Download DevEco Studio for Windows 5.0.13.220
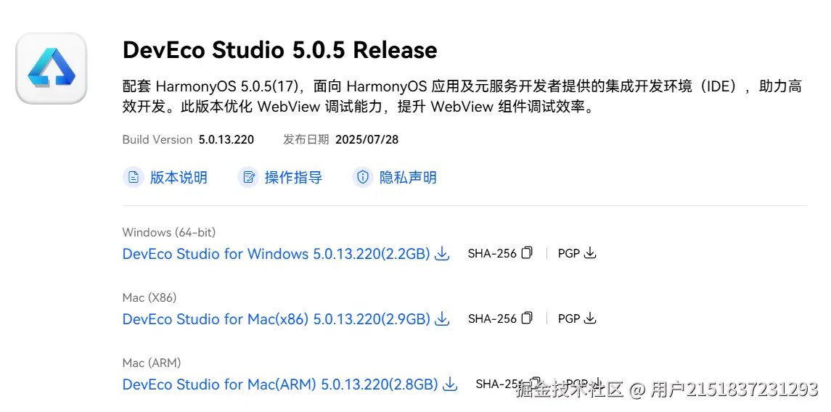Viewport: 831px width, 412px height. click(x=276, y=254)
